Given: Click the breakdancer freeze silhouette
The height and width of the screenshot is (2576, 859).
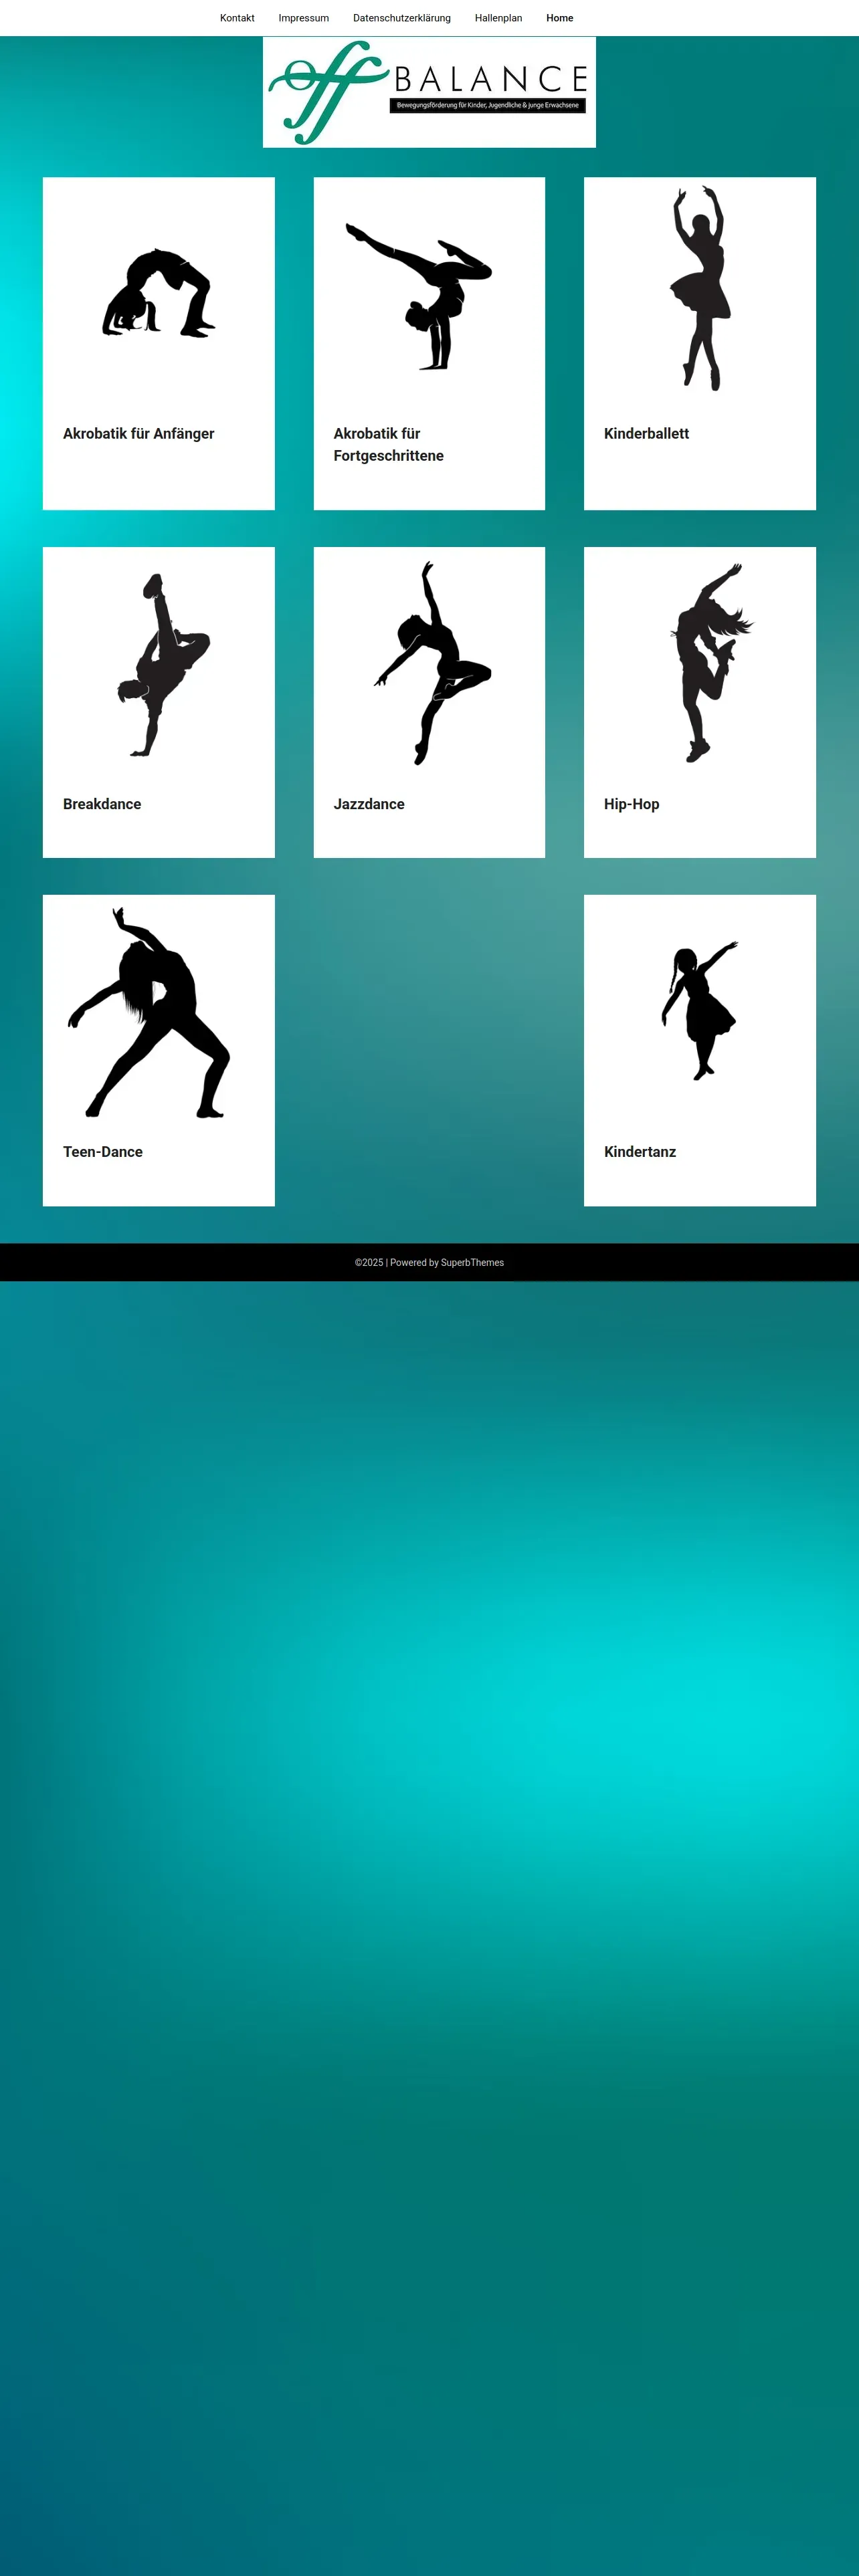Looking at the screenshot, I should point(163,664).
